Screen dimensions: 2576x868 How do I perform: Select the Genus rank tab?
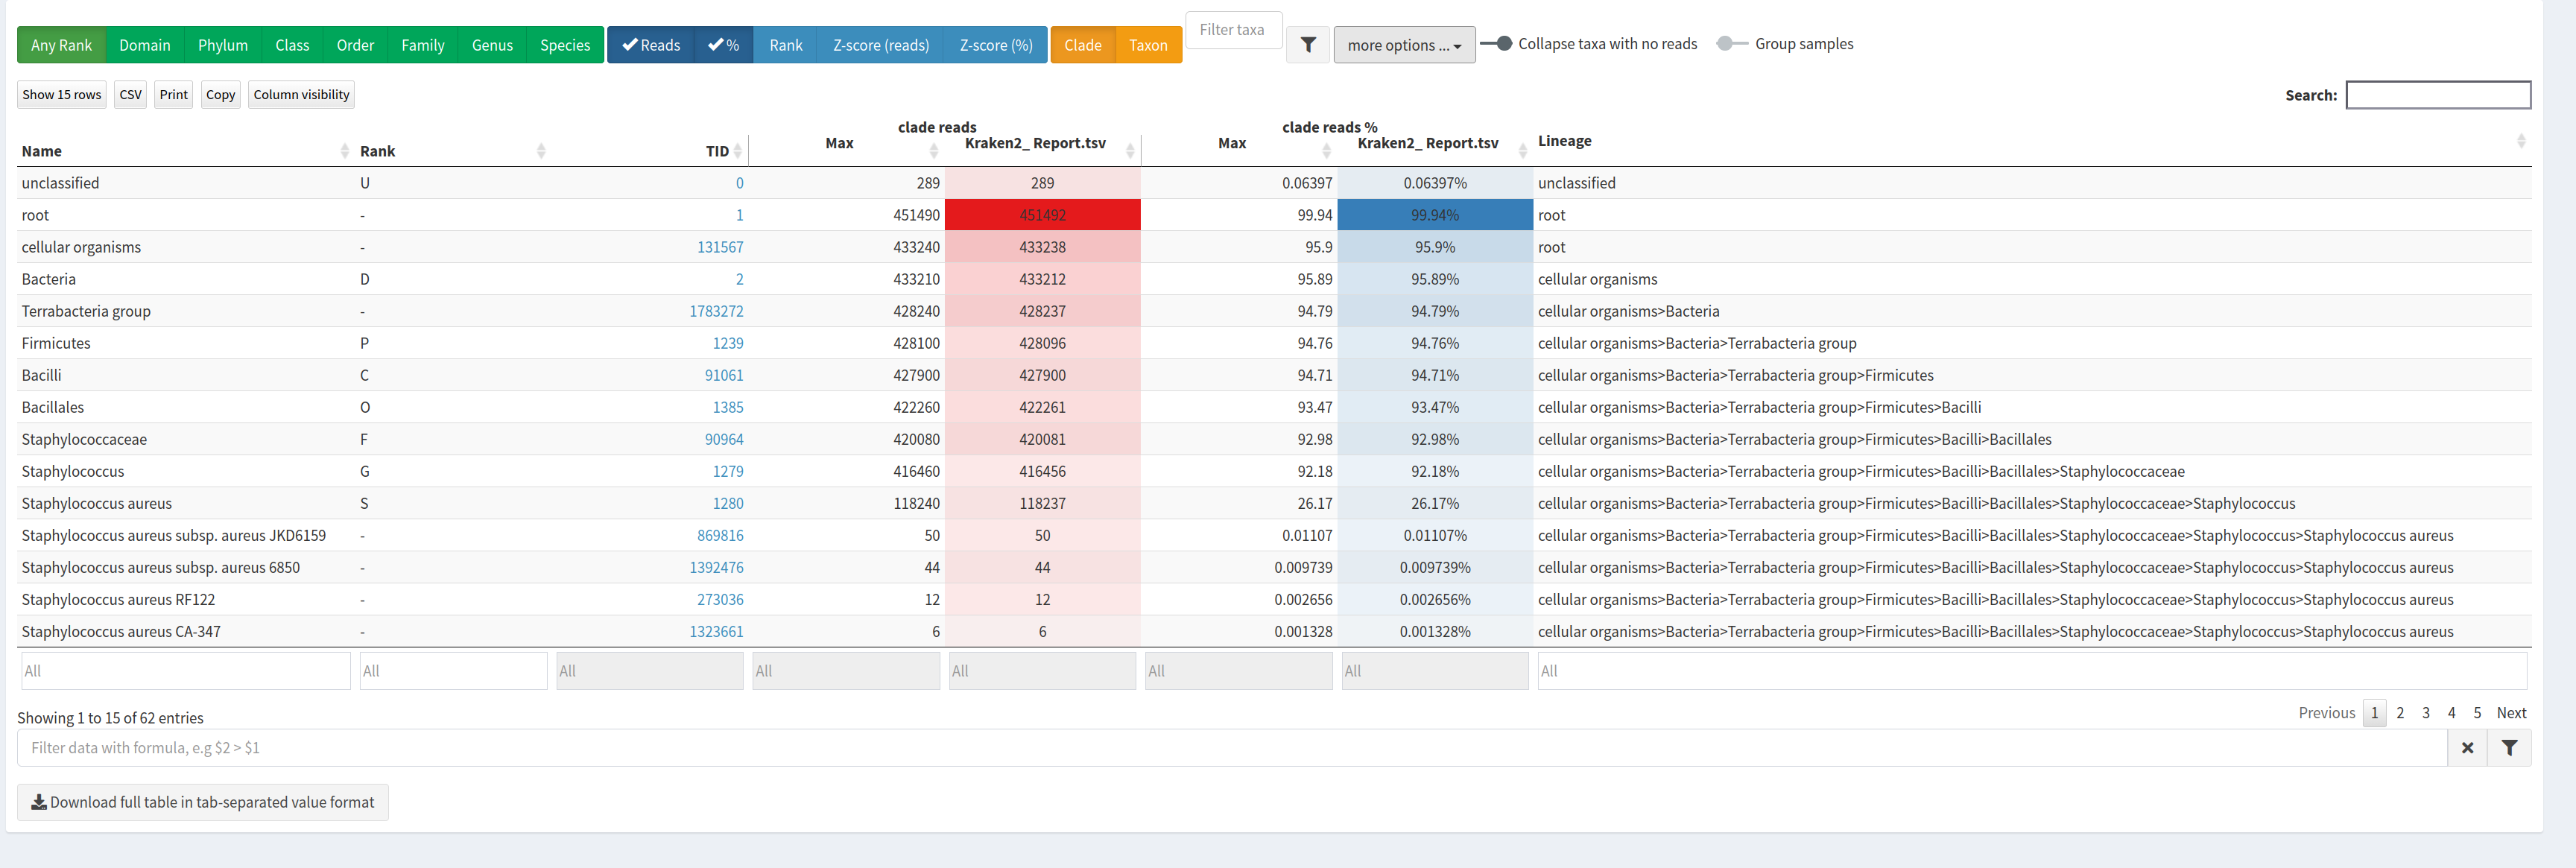(x=492, y=45)
